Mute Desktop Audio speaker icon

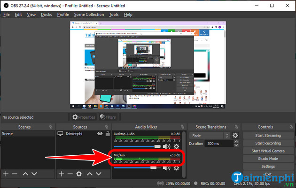(x=166, y=146)
